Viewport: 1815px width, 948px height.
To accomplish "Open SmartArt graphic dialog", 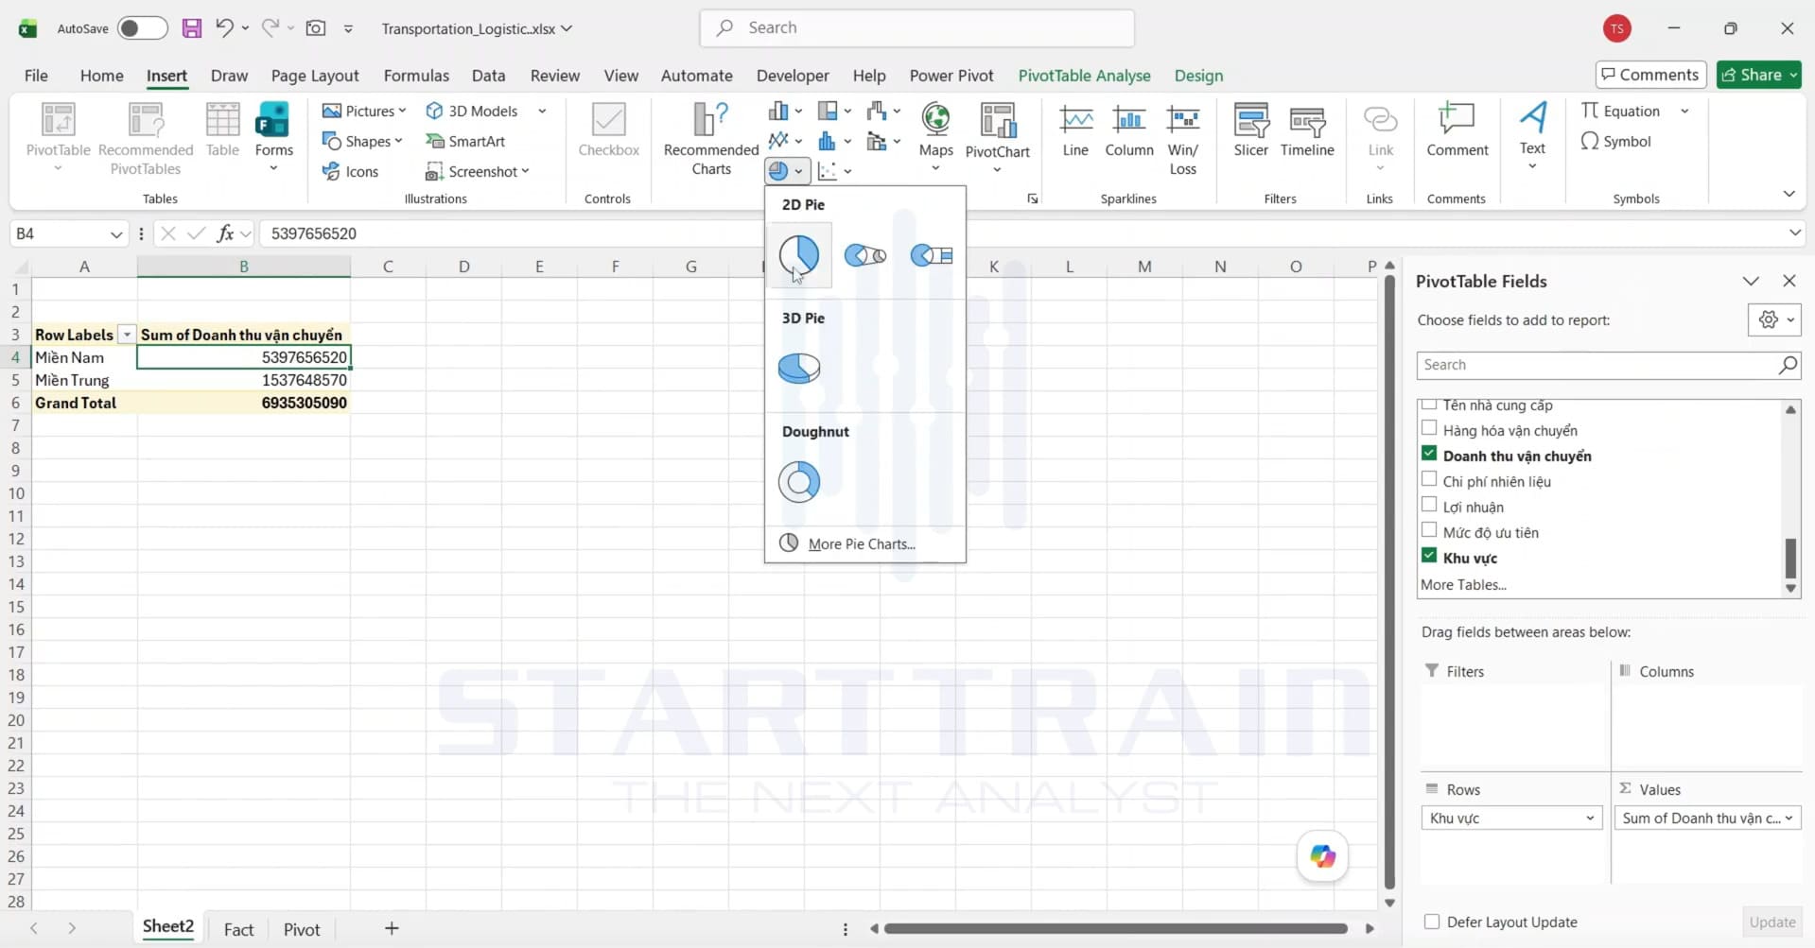I will pos(465,141).
